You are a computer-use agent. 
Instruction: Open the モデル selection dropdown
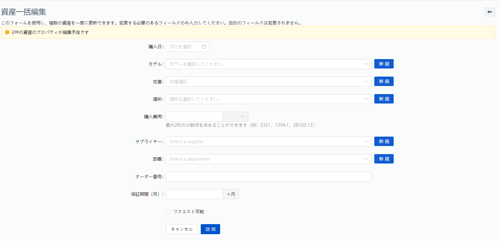click(268, 64)
